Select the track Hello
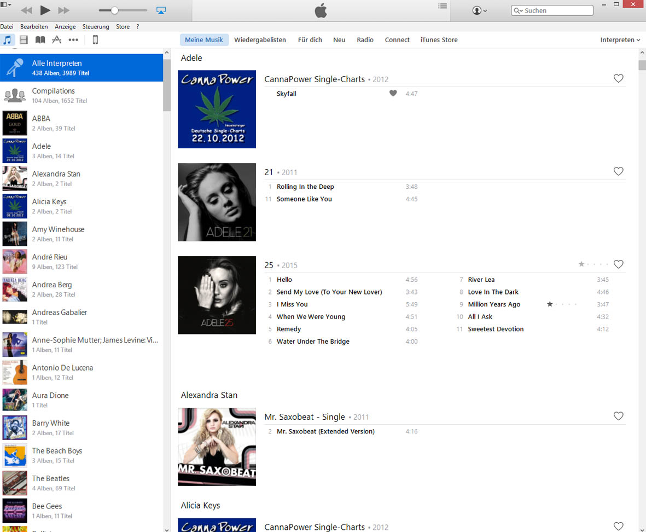 coord(284,279)
